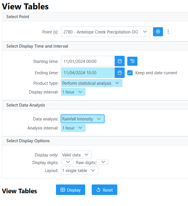The height and width of the screenshot is (206, 188).
Task: Click the Display button
Action: pos(70,190)
